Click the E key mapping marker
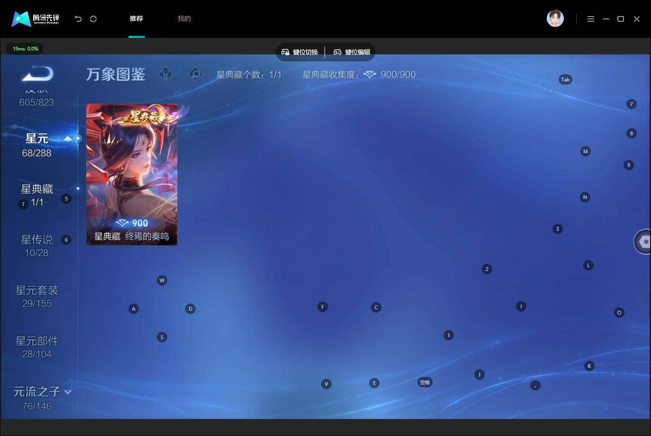651x436 pixels. point(374,383)
